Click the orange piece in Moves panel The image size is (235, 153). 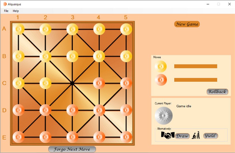161,80
